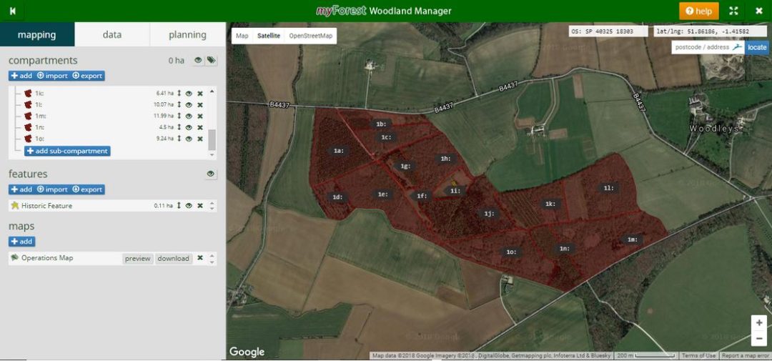772x361 pixels.
Task: Click the Historic Feature row up/down stepper
Action: pos(212,205)
